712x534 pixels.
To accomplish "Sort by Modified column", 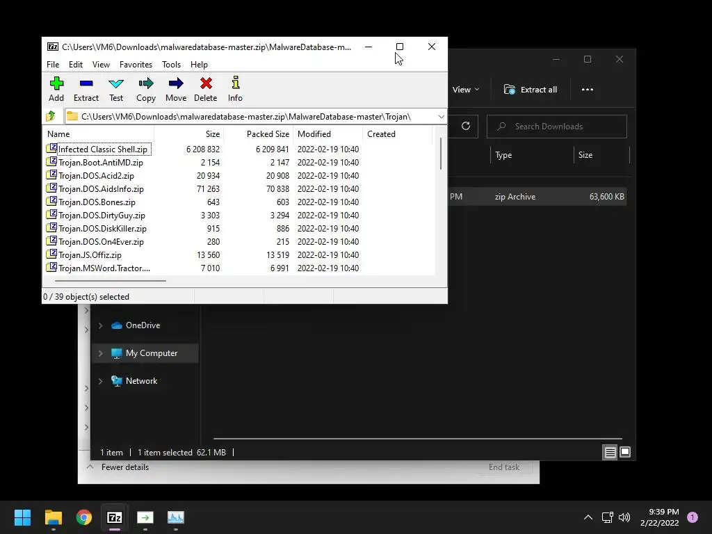I will [x=328, y=134].
